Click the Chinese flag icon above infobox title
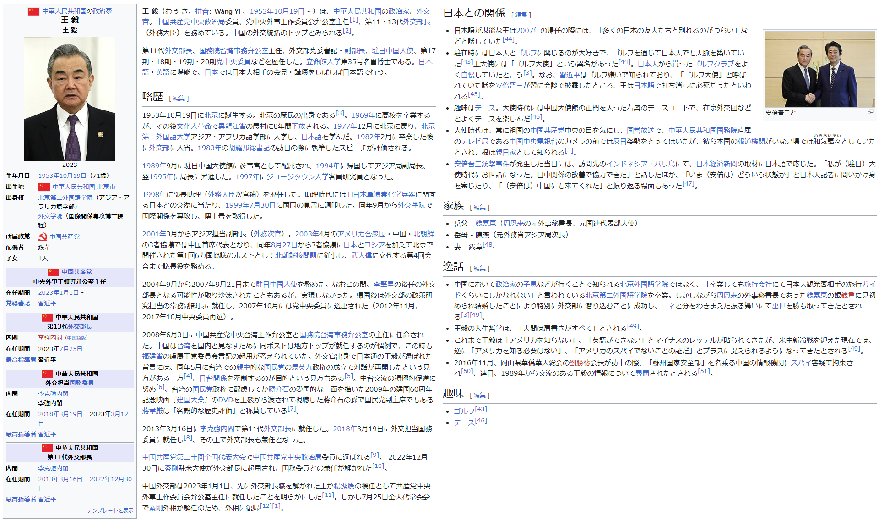This screenshot has height=521, width=879. pos(33,11)
